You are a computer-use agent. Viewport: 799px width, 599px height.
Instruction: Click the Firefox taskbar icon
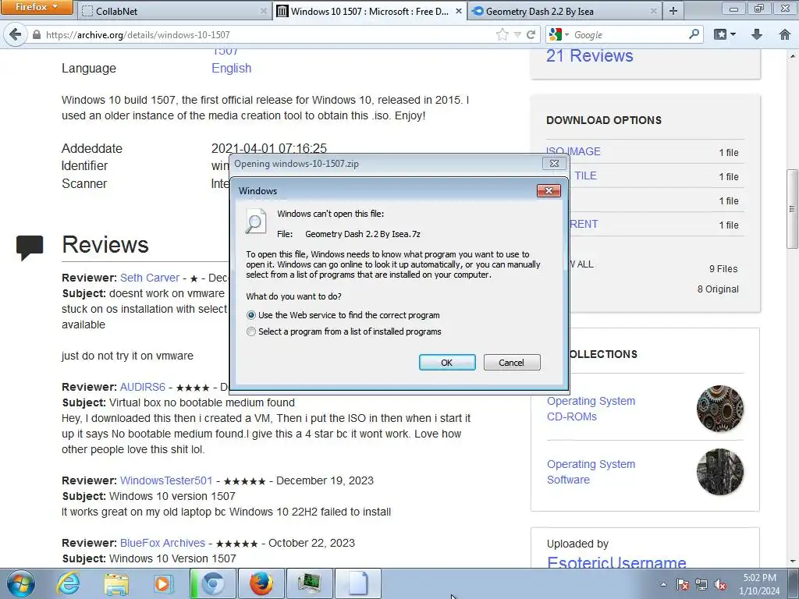point(261,583)
